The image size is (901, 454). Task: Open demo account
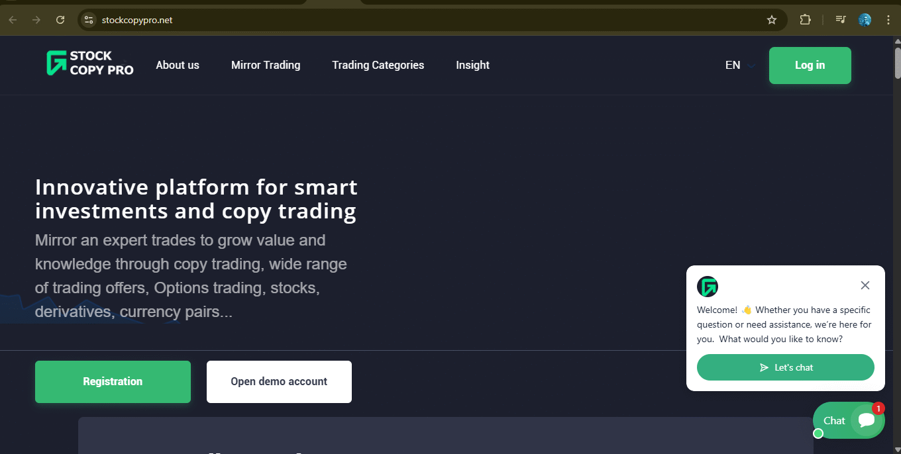point(278,381)
